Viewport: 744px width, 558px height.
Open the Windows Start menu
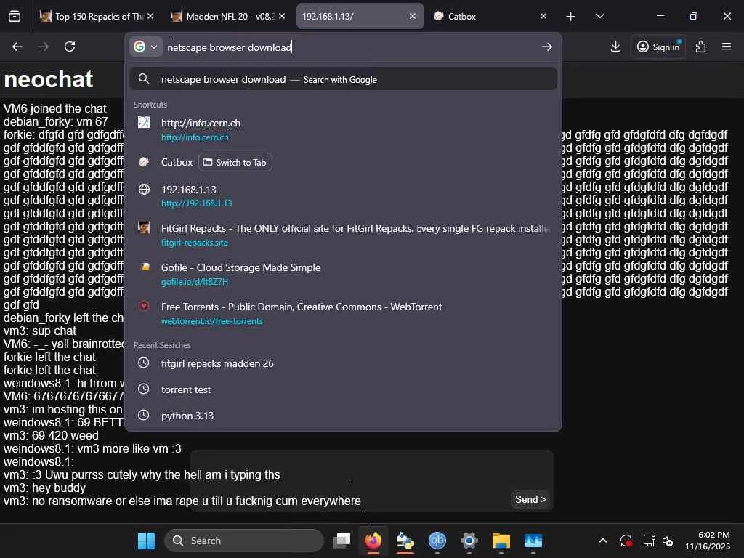coord(146,541)
